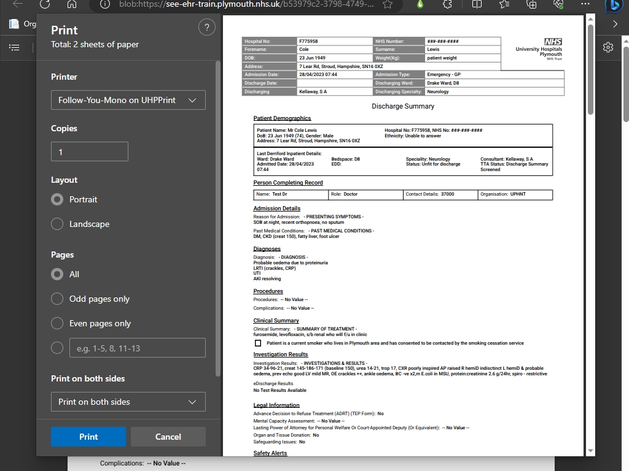The height and width of the screenshot is (471, 629).
Task: Open the browser settings and more menu
Action: (x=585, y=4)
